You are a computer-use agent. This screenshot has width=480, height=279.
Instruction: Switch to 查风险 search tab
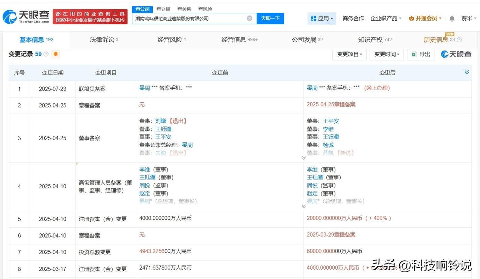(205, 9)
